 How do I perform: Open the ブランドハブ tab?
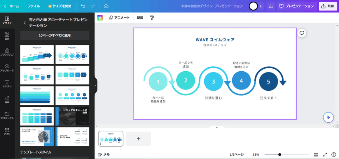click(x=7, y=52)
